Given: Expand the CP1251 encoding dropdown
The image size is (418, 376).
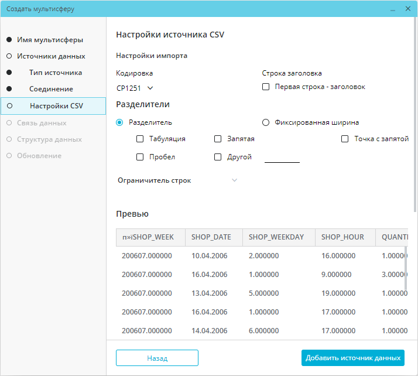Looking at the screenshot, I should pos(135,88).
